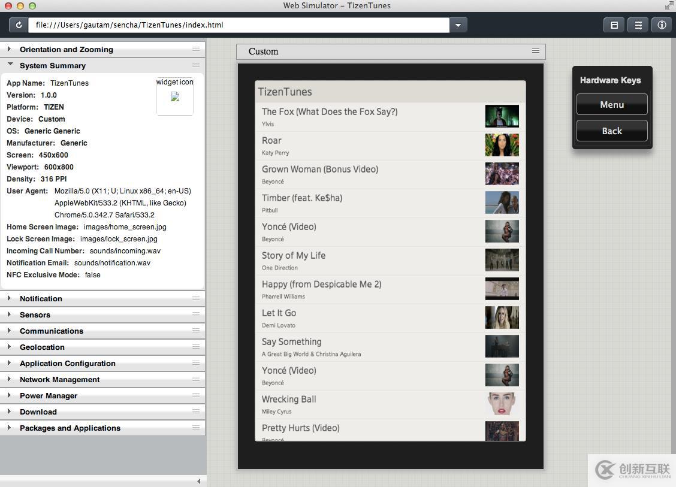Click drag handle on Sensors panel
The image size is (676, 487).
pos(196,314)
